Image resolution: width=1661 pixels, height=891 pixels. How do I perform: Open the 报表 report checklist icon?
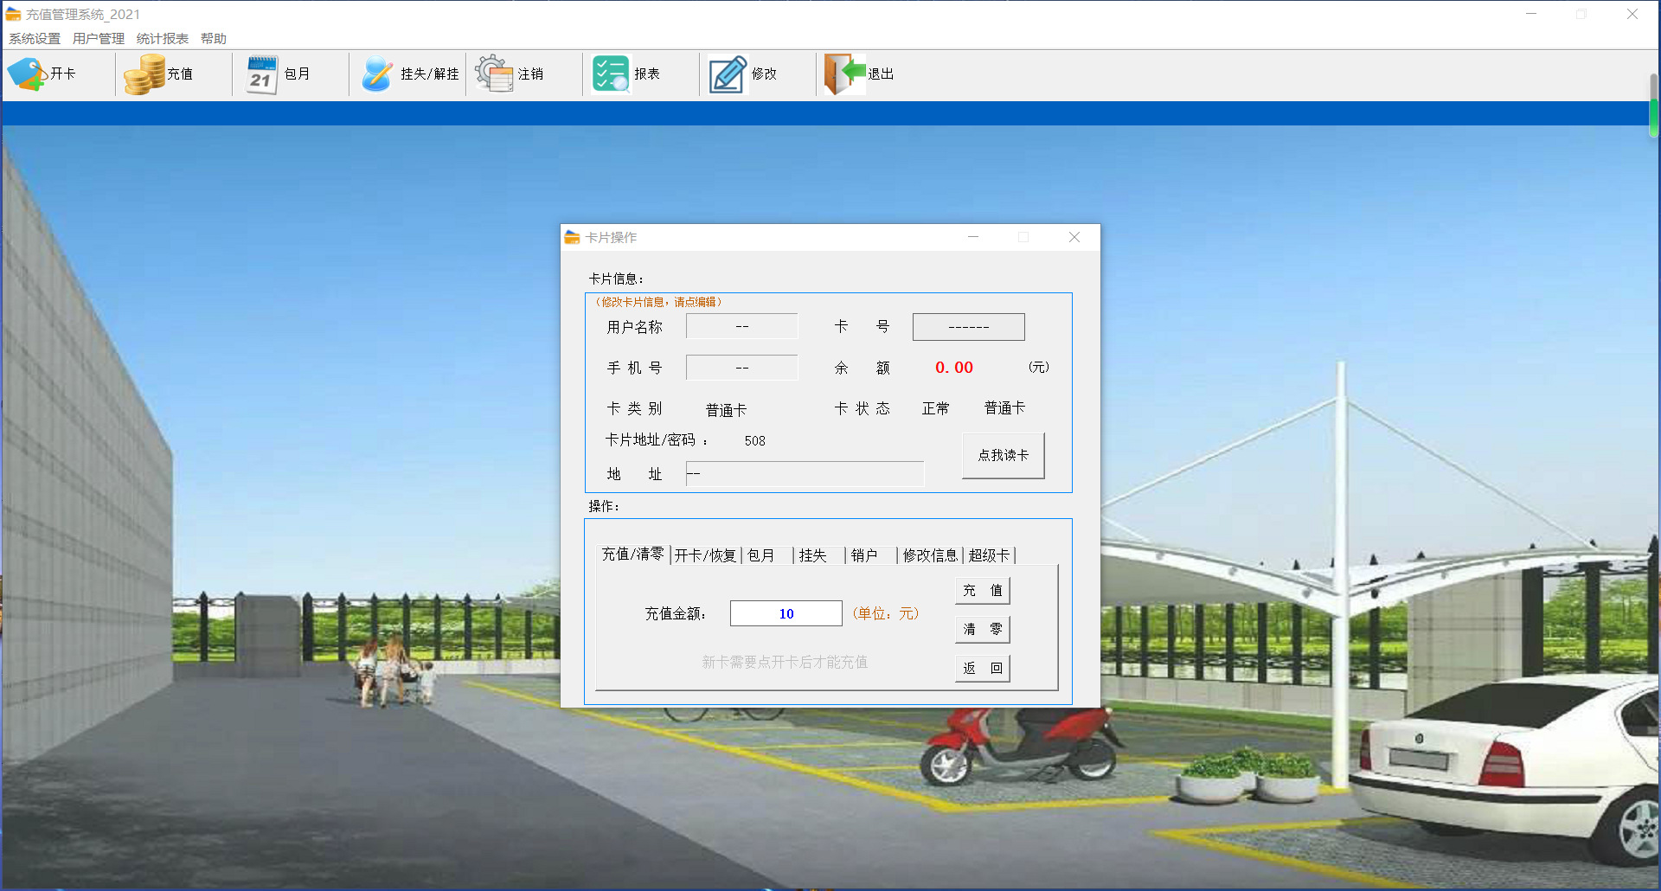pyautogui.click(x=611, y=74)
